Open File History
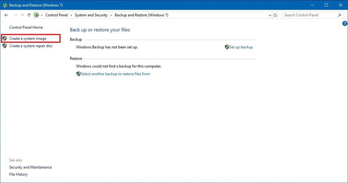 18,174
